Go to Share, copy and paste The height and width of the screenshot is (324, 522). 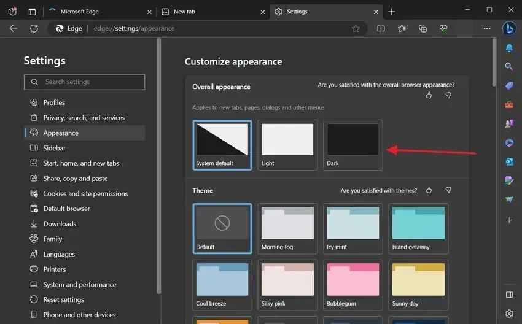pos(85,179)
